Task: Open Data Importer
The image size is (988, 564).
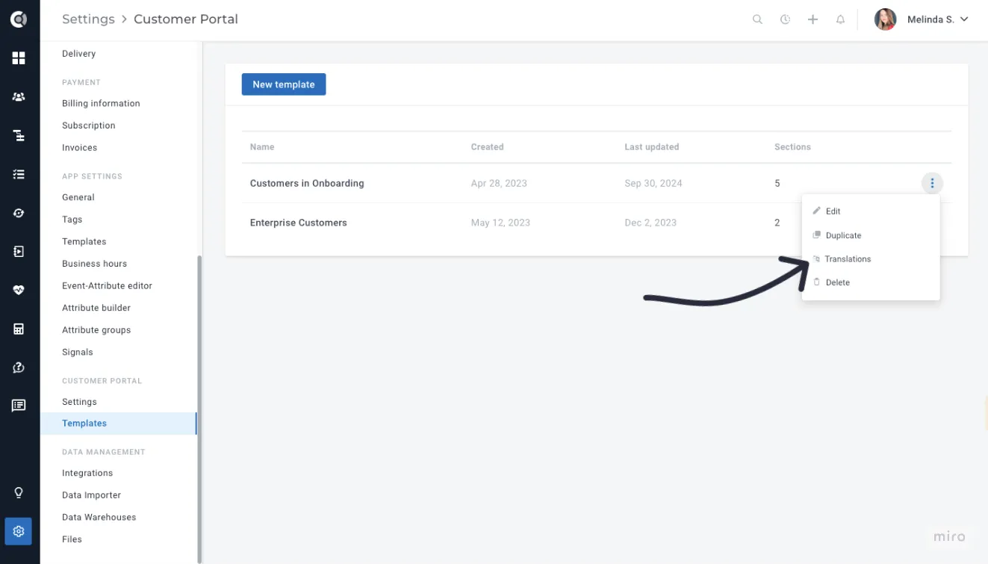Action: (91, 495)
